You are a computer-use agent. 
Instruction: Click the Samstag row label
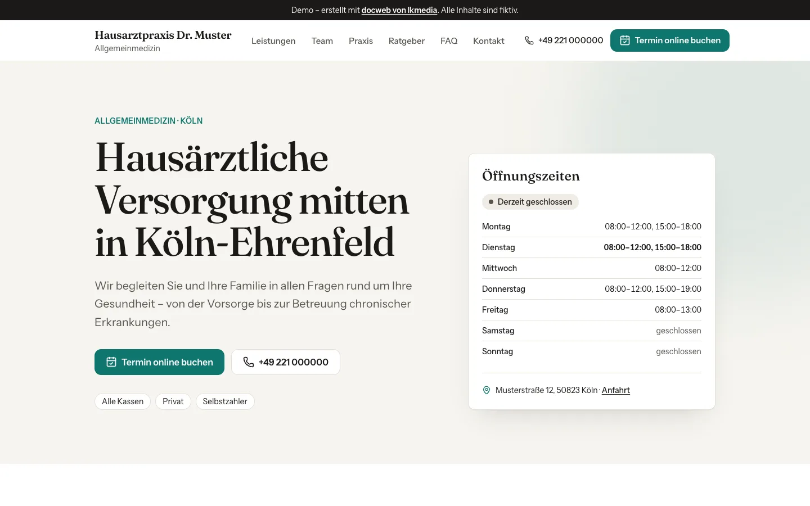[498, 331]
